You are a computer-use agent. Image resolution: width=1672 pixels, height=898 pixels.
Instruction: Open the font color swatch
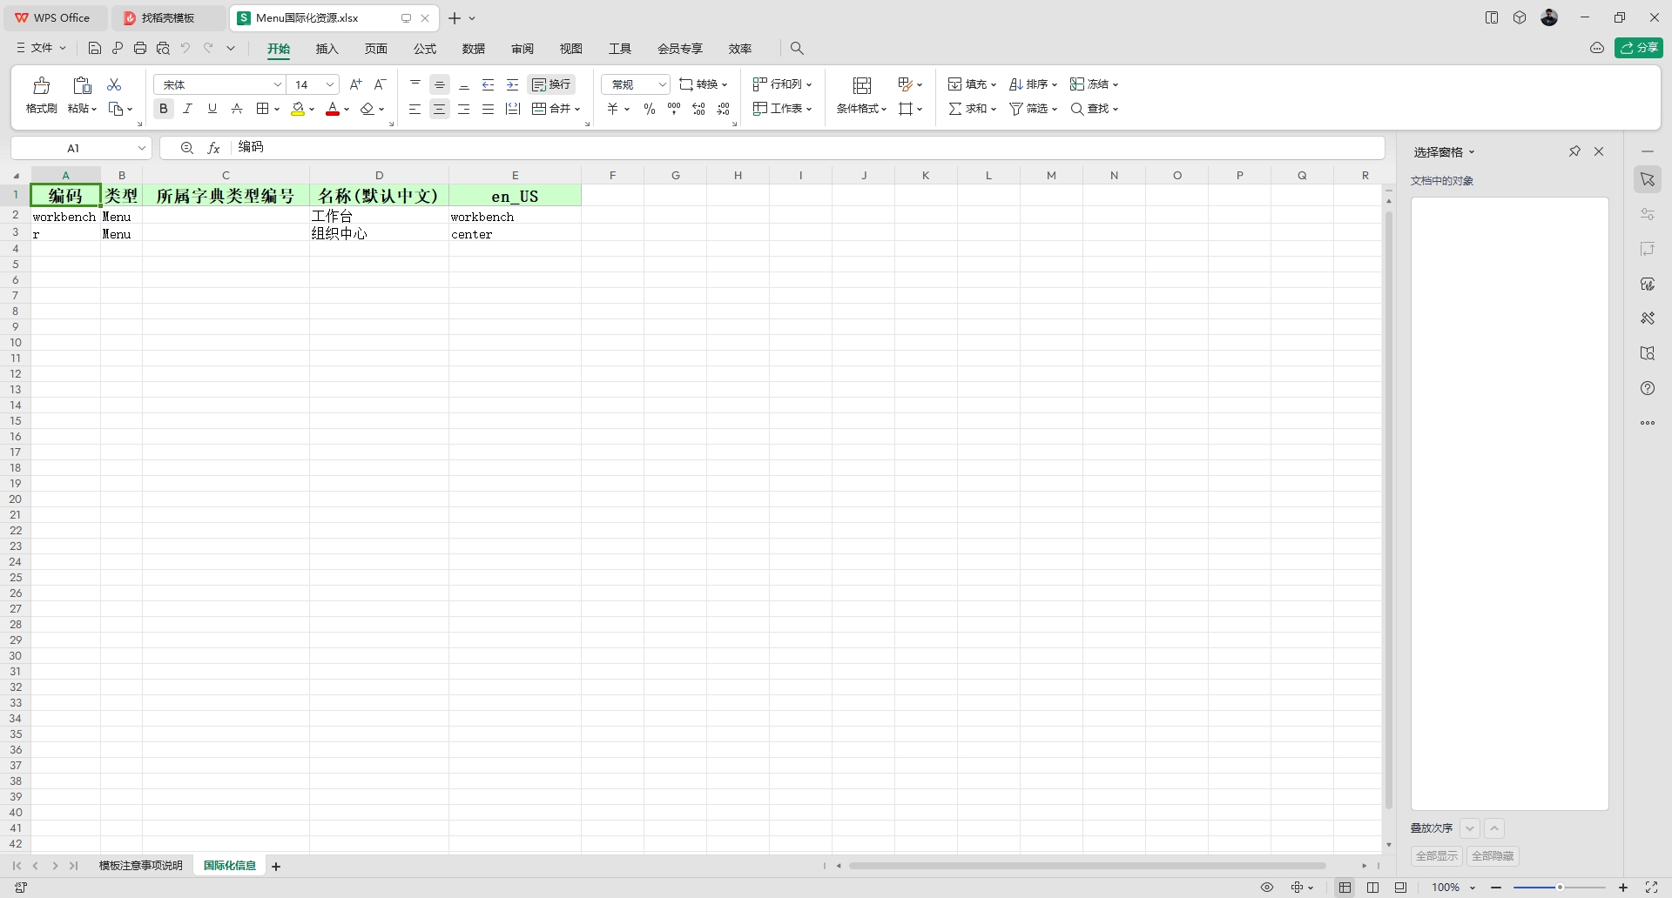pyautogui.click(x=334, y=108)
